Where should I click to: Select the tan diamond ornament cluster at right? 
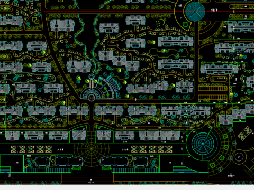pyautogui.click(x=246, y=132)
